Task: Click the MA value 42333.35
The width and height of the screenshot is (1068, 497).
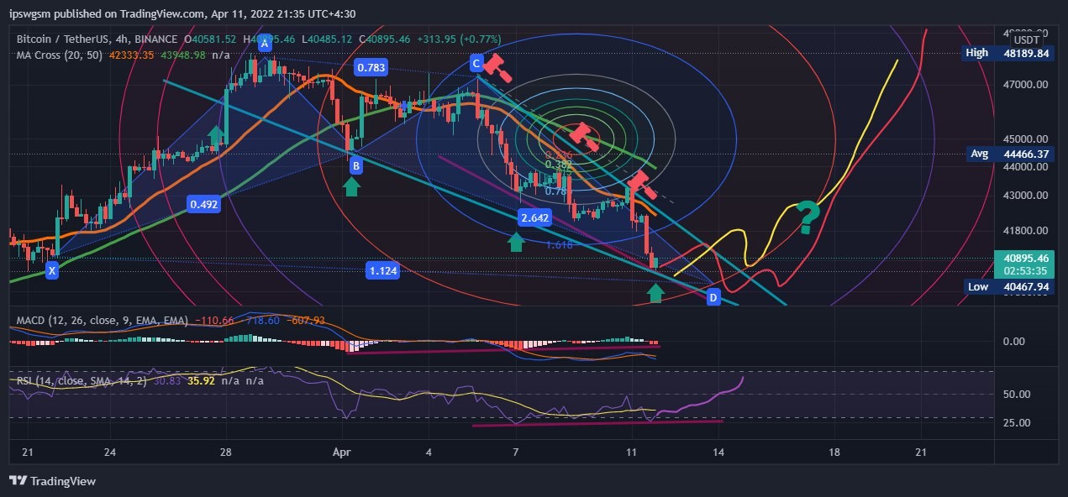Action: pos(130,55)
